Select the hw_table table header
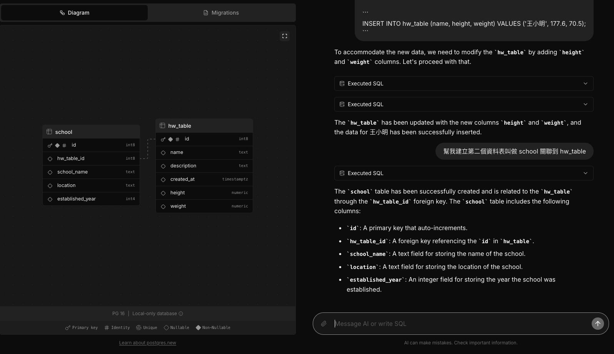 pyautogui.click(x=204, y=125)
